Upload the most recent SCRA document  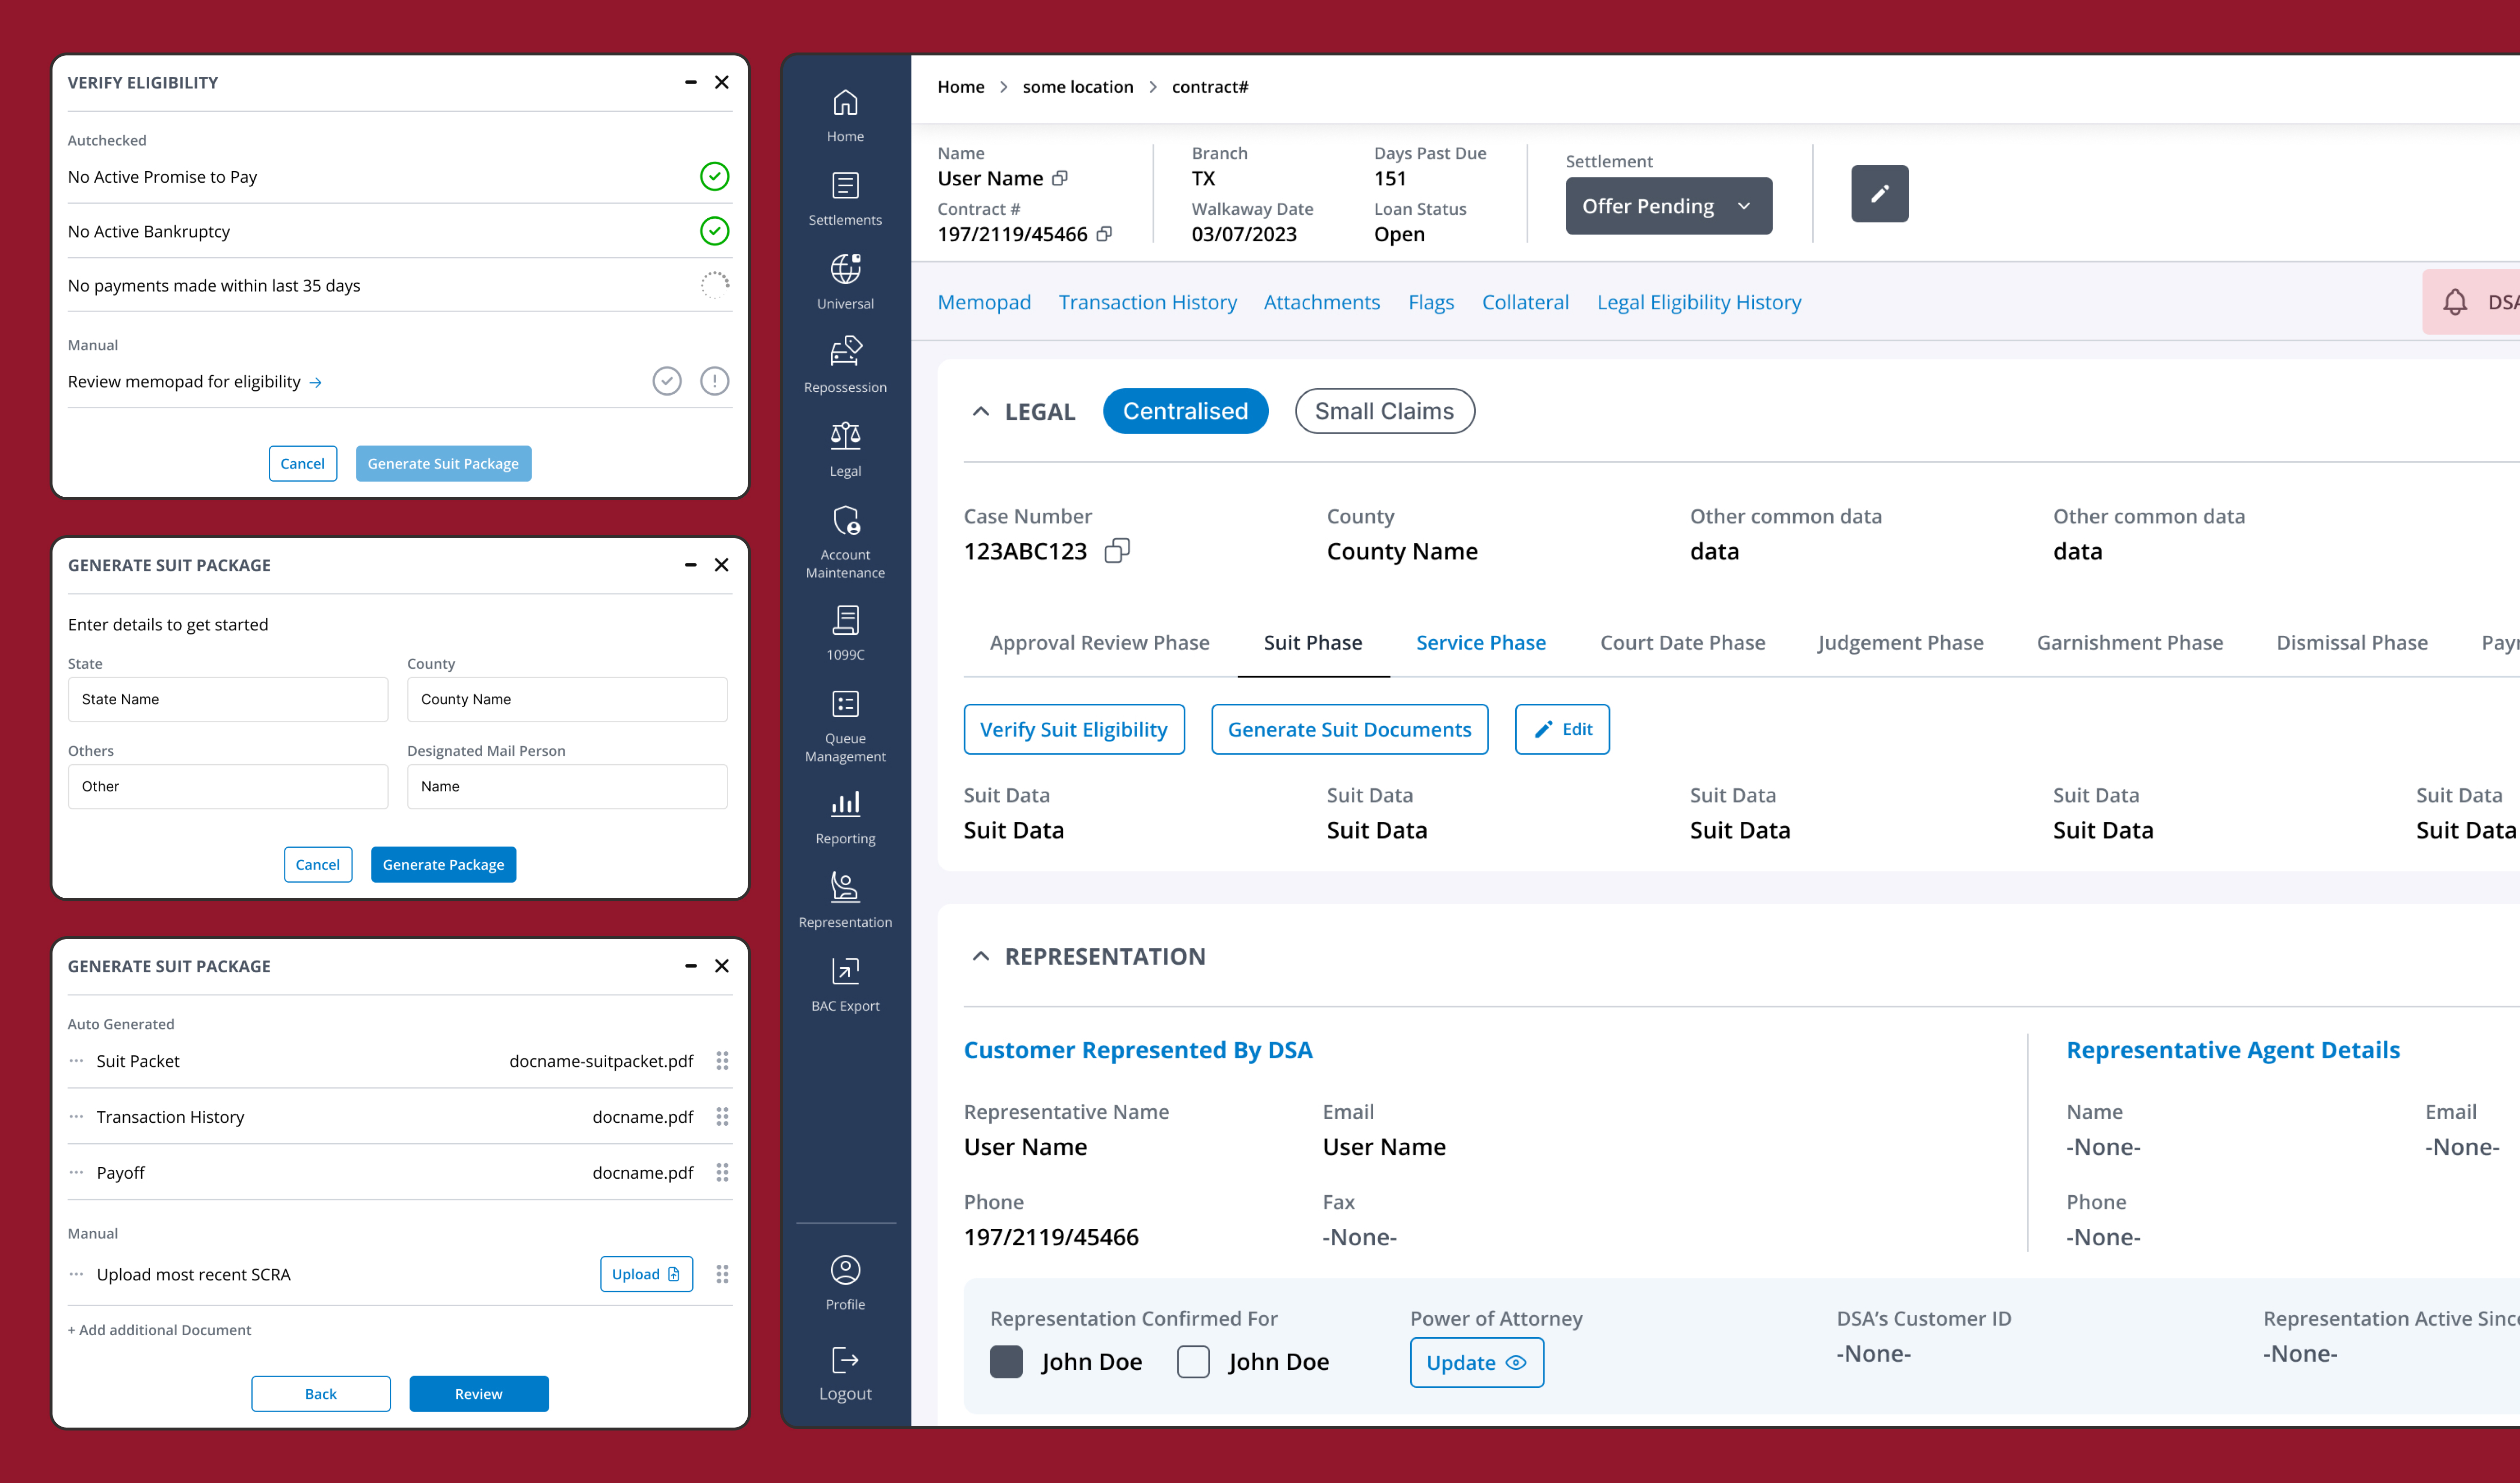(x=645, y=1274)
